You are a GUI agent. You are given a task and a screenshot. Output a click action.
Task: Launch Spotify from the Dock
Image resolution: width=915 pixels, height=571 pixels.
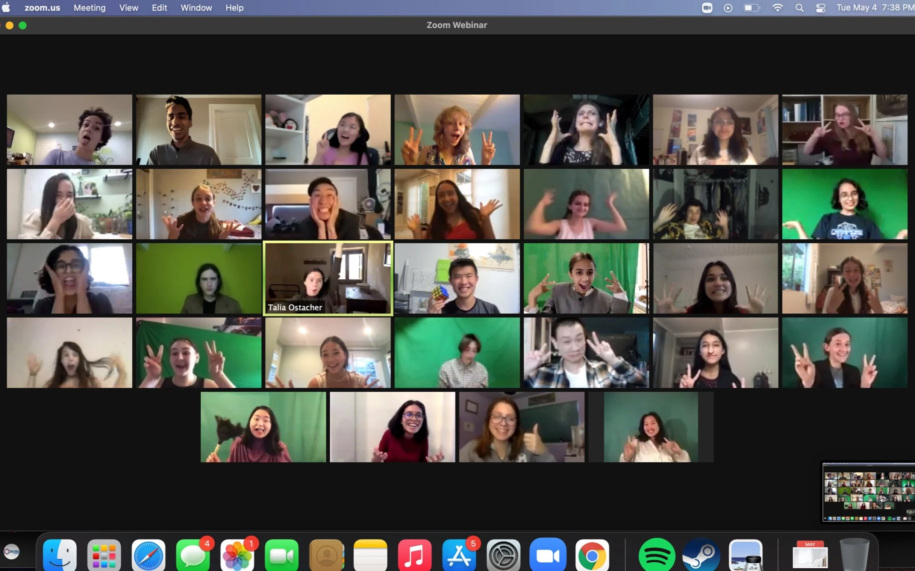coord(657,555)
